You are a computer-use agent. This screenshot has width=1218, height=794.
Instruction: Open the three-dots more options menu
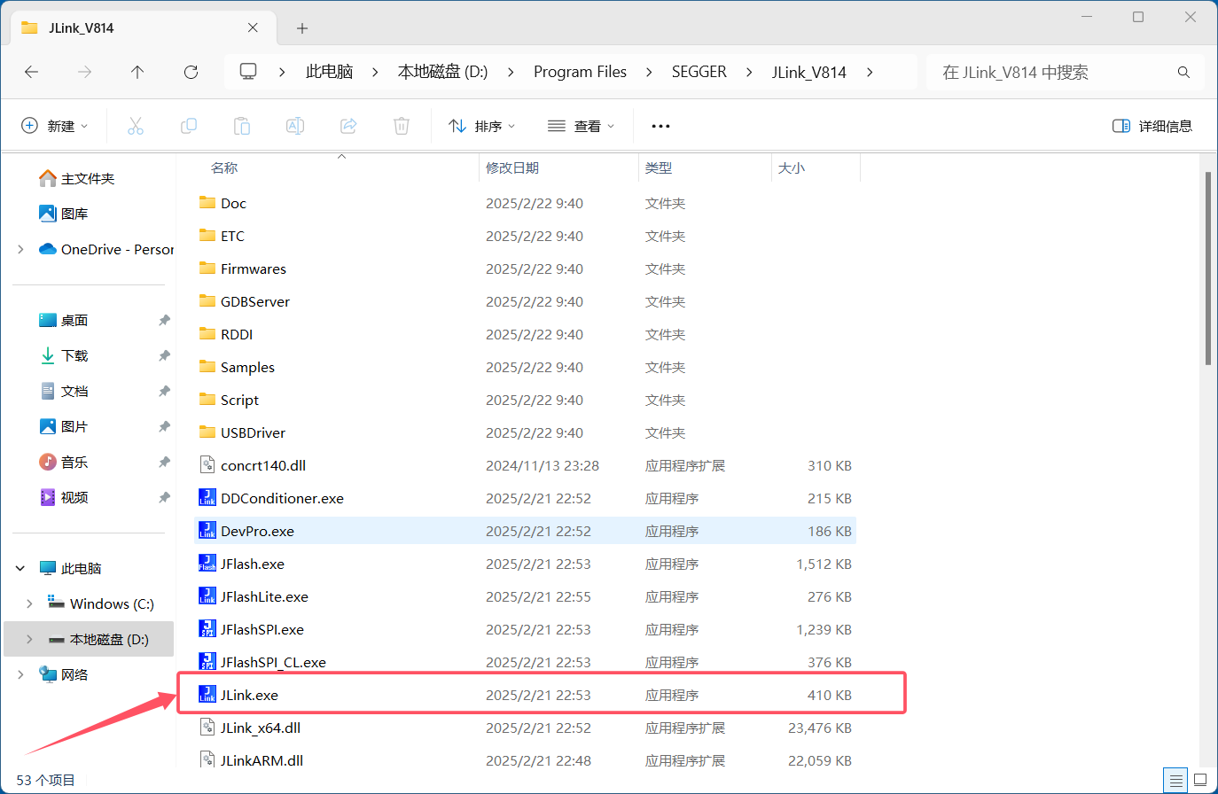(x=660, y=126)
